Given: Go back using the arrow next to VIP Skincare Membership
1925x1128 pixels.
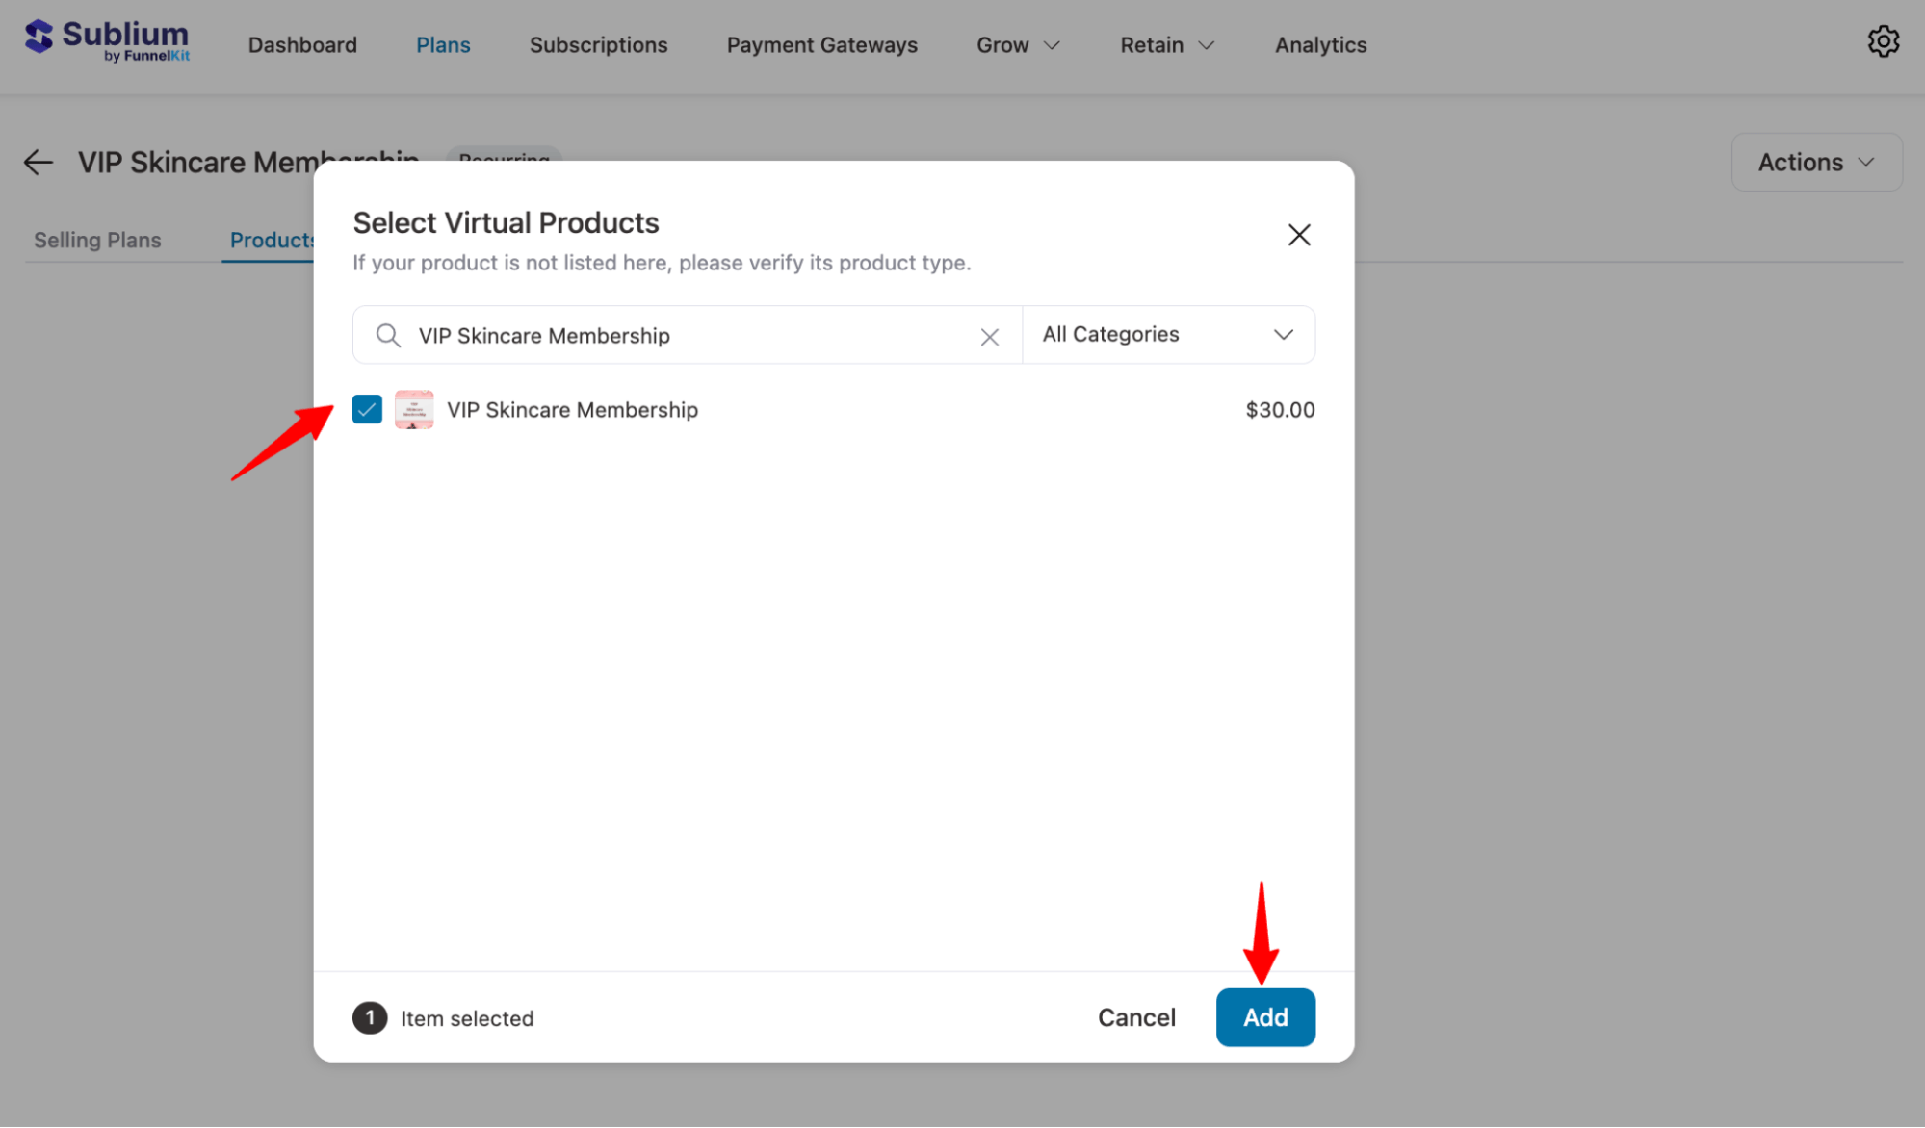Looking at the screenshot, I should pos(38,162).
